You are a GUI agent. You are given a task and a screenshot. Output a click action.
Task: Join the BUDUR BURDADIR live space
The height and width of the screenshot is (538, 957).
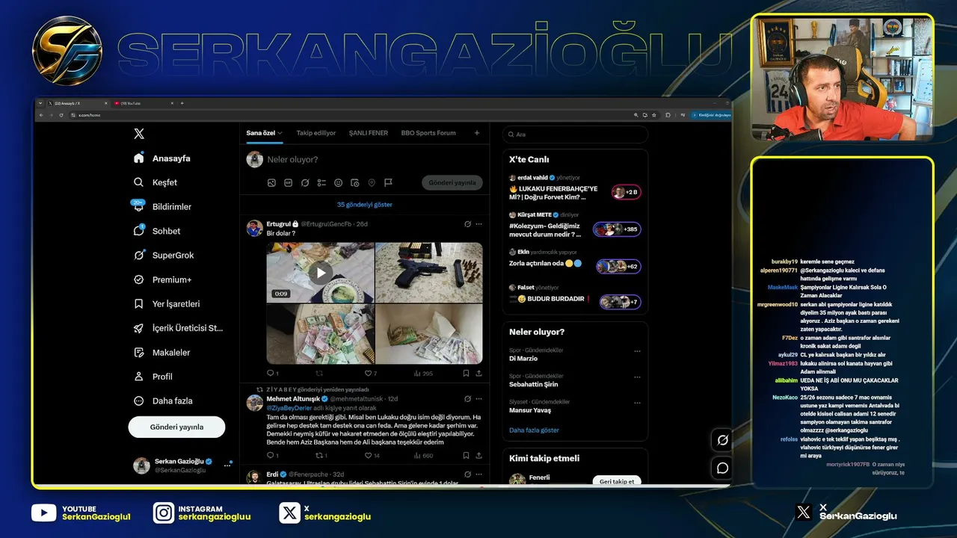(620, 302)
